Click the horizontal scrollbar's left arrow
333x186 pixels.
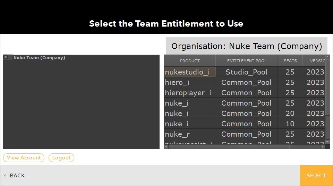click(166, 147)
